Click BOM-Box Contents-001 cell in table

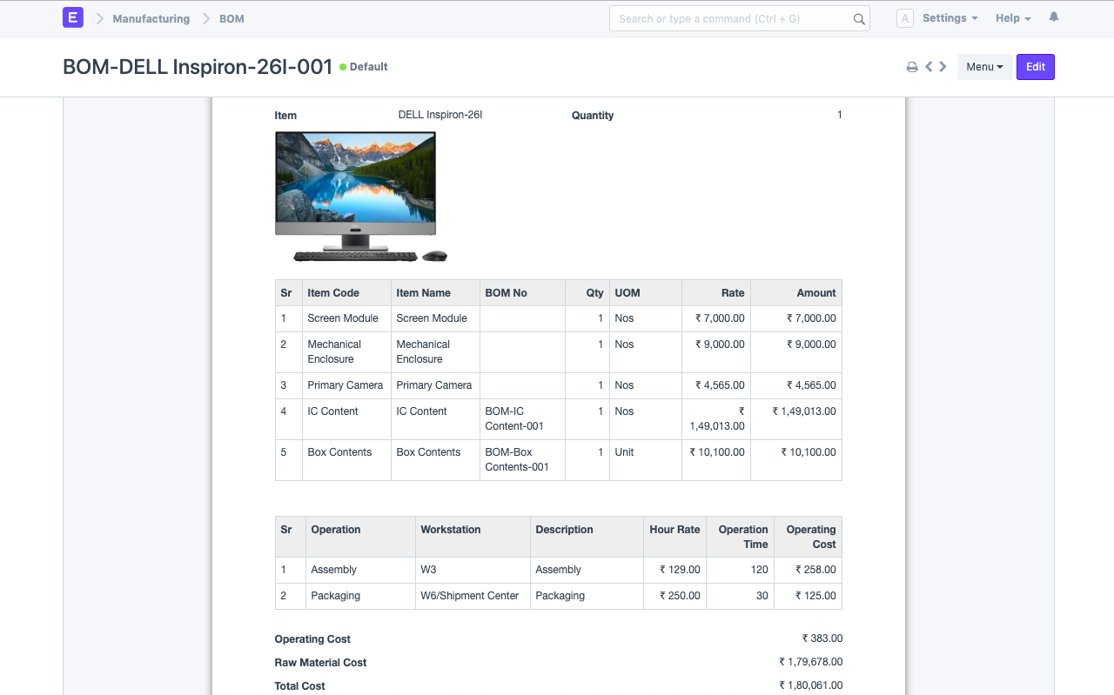point(517,459)
